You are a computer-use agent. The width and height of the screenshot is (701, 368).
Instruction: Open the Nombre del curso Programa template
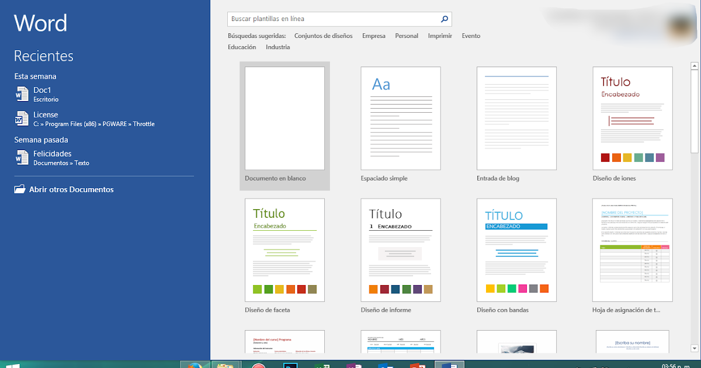click(284, 342)
